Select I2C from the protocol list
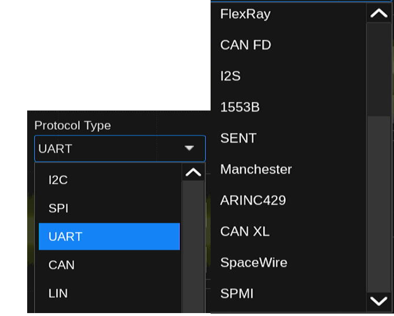The height and width of the screenshot is (316, 394). pos(58,180)
